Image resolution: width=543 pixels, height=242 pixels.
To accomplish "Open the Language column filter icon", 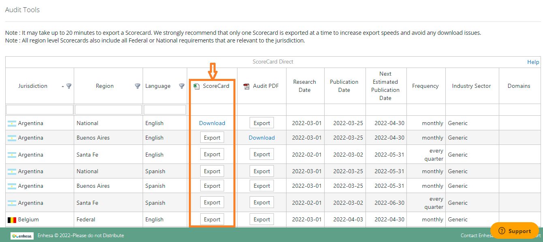I will click(x=182, y=86).
